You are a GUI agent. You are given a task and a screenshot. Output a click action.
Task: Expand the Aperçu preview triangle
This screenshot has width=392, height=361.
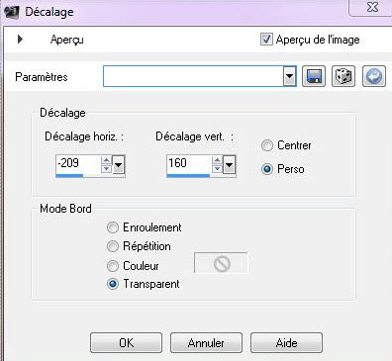pyautogui.click(x=20, y=40)
